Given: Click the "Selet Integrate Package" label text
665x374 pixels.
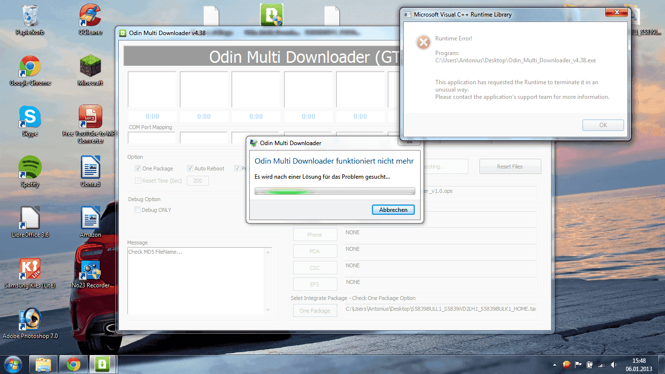Looking at the screenshot, I should [353, 298].
